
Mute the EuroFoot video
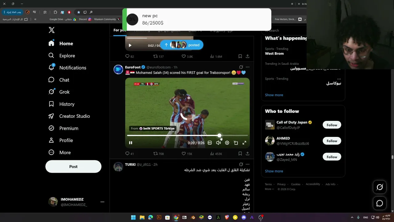218,143
